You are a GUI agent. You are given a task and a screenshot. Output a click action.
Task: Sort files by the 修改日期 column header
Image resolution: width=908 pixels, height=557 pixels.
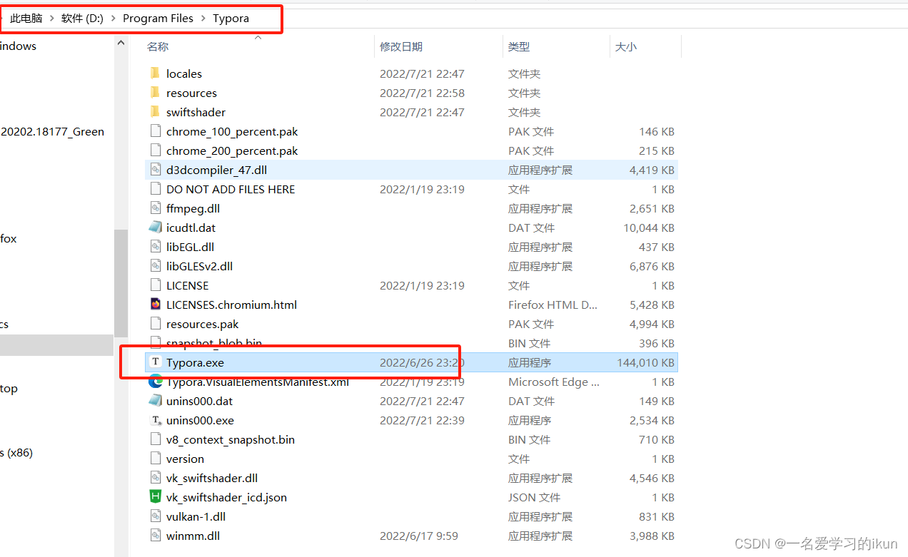click(401, 46)
